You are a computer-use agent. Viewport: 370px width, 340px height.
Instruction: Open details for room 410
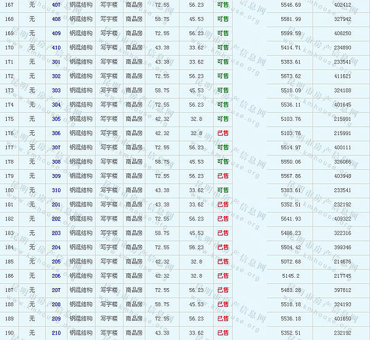click(56, 48)
